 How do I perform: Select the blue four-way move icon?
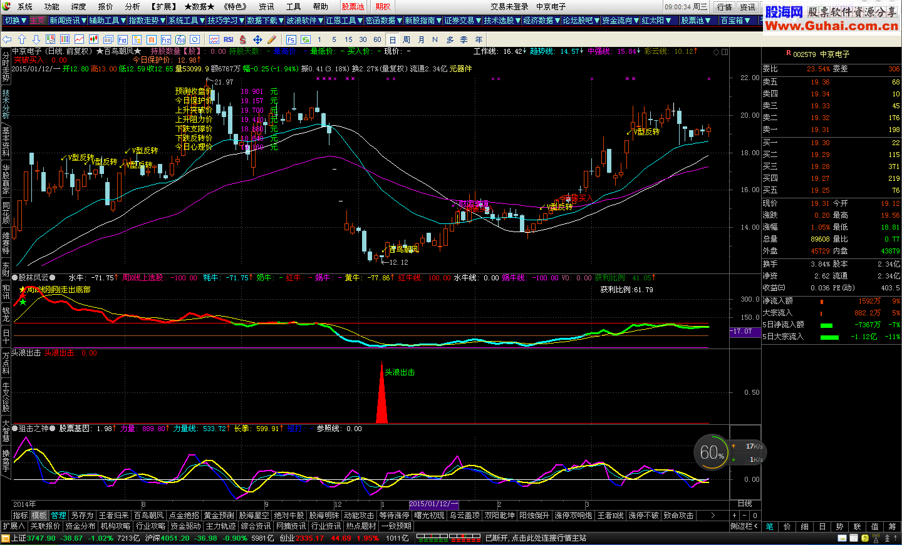257,39
